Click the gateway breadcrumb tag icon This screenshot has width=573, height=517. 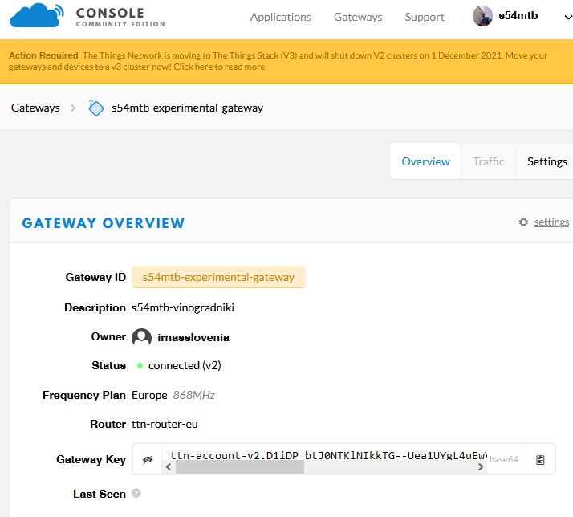tap(95, 108)
